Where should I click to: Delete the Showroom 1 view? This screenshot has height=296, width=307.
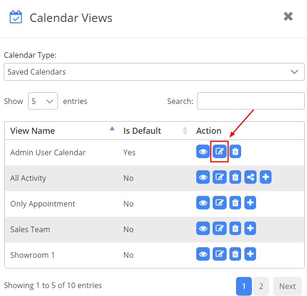(x=236, y=254)
